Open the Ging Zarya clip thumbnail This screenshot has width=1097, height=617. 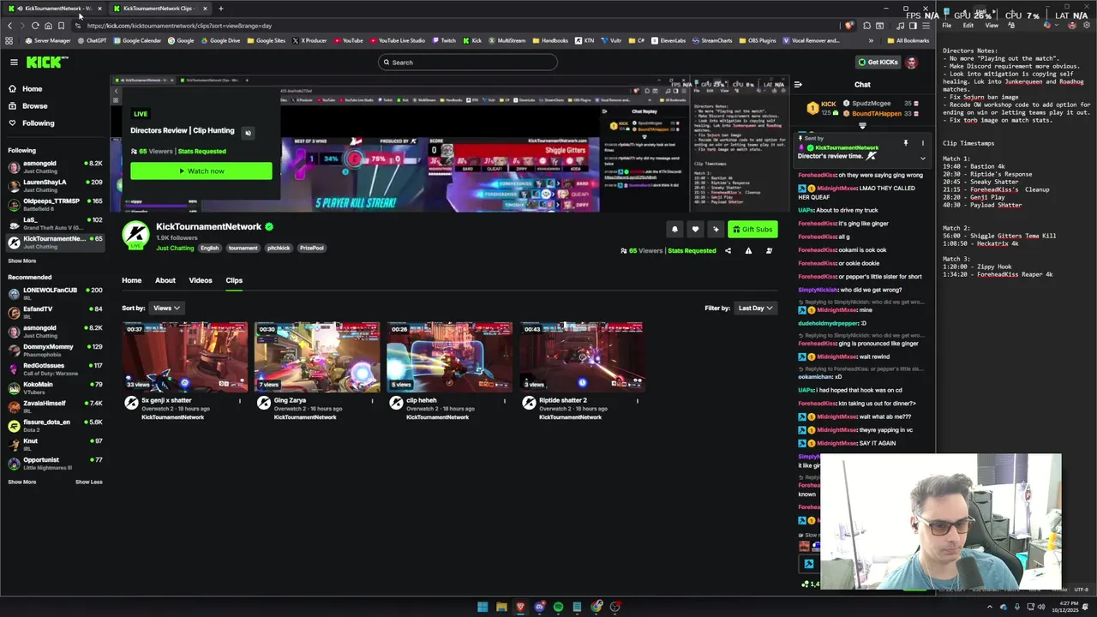tap(317, 356)
